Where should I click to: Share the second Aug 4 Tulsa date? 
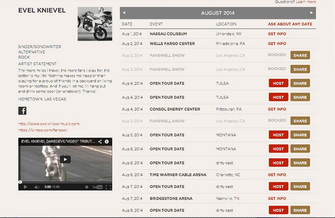pyautogui.click(x=300, y=97)
